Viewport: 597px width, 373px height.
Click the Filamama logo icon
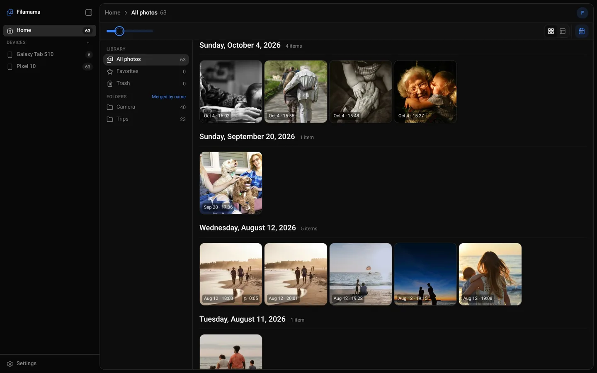pyautogui.click(x=10, y=12)
